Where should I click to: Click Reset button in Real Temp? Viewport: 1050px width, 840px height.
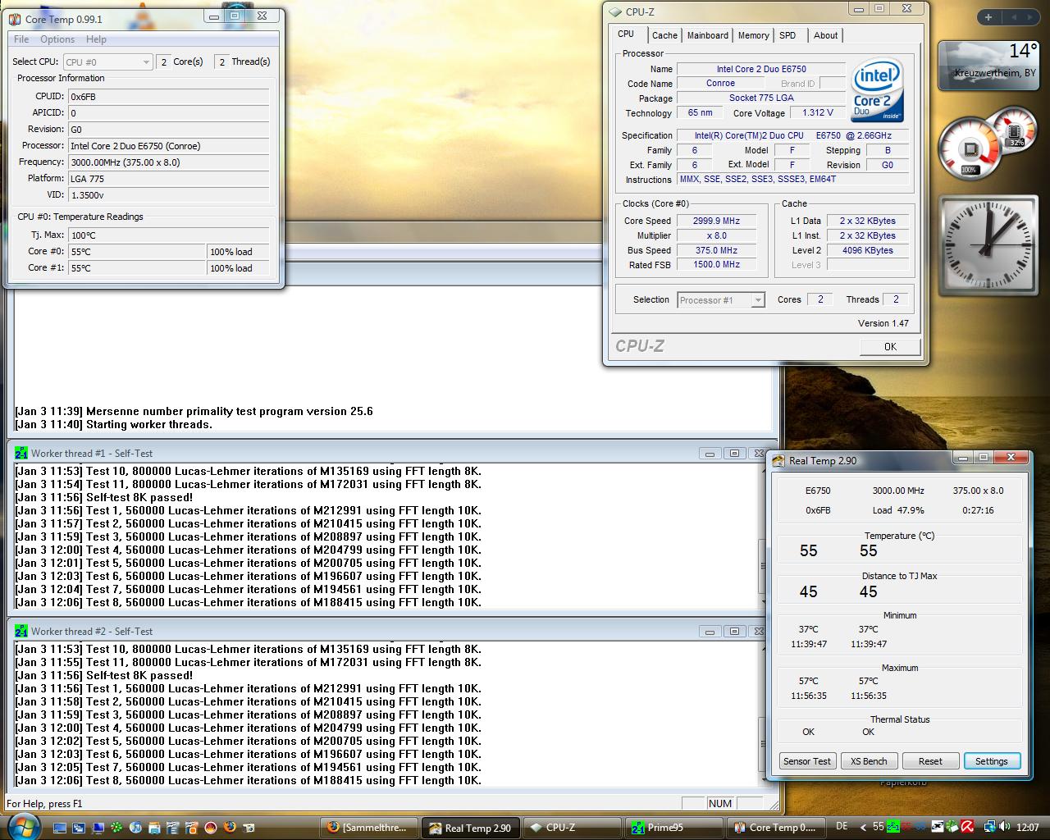pos(930,761)
